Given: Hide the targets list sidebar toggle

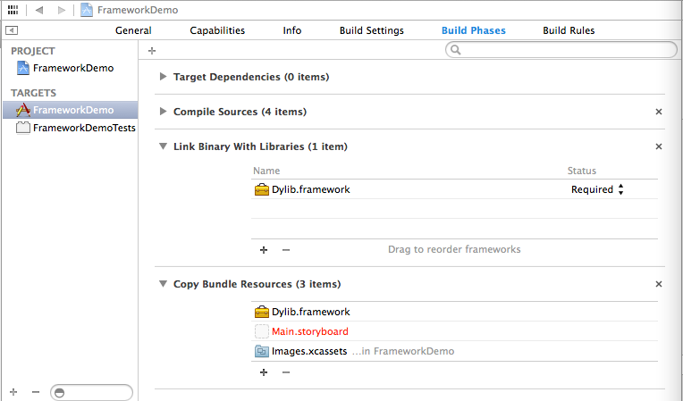Looking at the screenshot, I should [11, 30].
